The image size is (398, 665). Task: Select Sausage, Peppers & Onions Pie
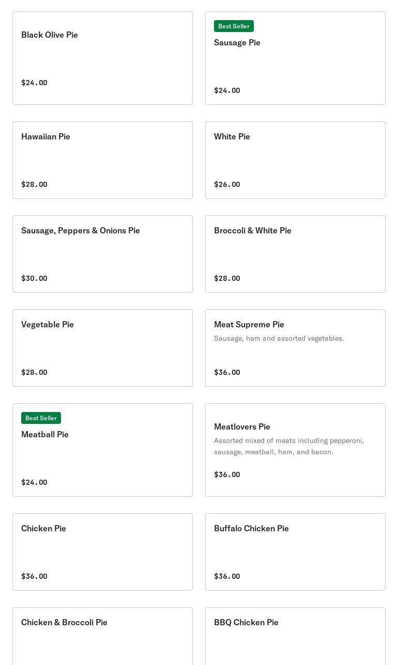(102, 254)
